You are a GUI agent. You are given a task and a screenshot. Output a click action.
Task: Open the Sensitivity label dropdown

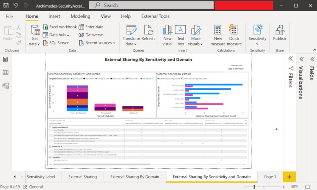tap(257, 35)
